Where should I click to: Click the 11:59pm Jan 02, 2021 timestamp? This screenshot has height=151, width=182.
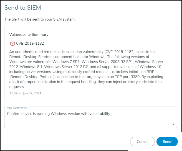[25, 93]
